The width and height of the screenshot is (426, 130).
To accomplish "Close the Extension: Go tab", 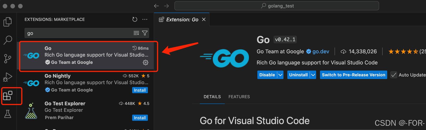I will 204,19.
